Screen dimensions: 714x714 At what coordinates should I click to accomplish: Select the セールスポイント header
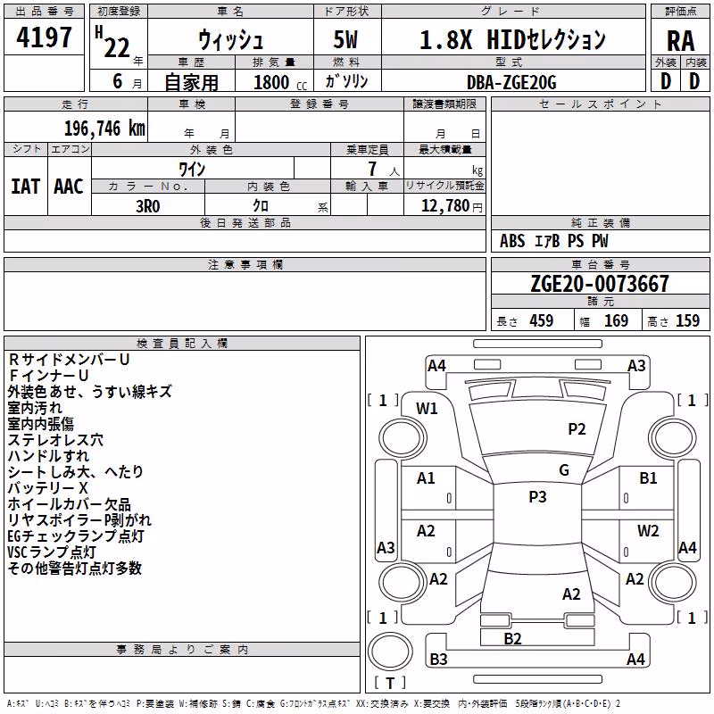(600, 104)
